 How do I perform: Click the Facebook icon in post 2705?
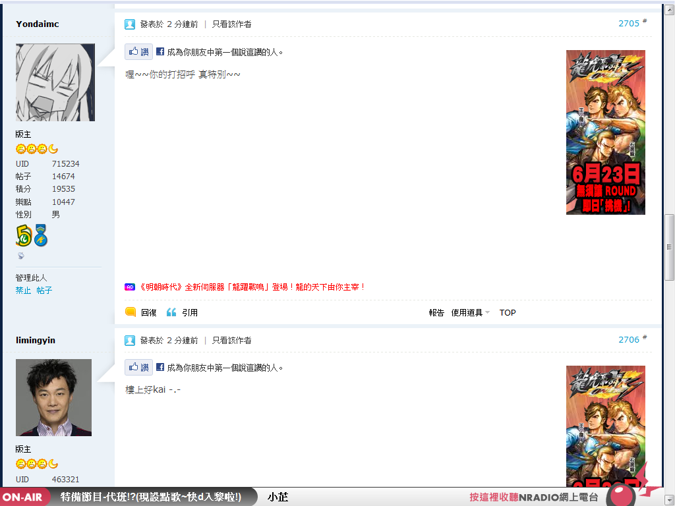[x=160, y=51]
